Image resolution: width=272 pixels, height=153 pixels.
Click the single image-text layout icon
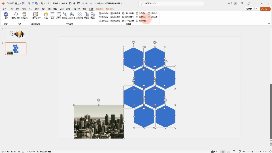point(87,14)
